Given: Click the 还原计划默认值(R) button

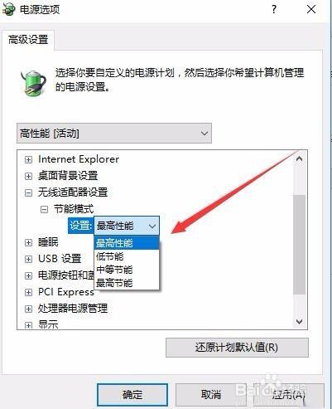Looking at the screenshot, I should pos(237,348).
